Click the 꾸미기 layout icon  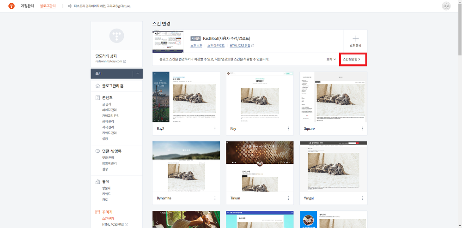click(x=97, y=212)
